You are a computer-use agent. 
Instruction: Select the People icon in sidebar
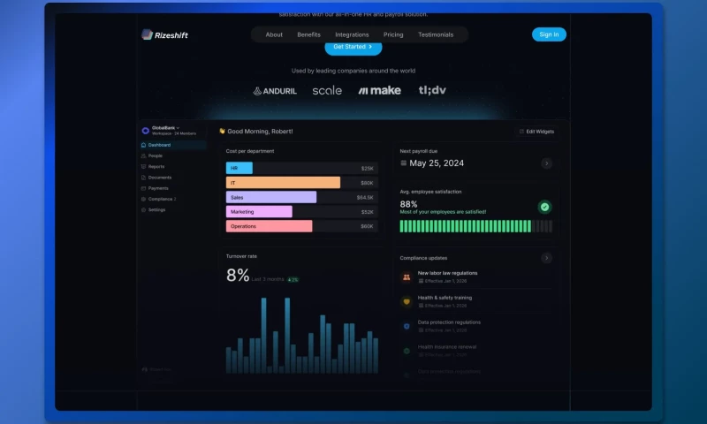click(145, 155)
